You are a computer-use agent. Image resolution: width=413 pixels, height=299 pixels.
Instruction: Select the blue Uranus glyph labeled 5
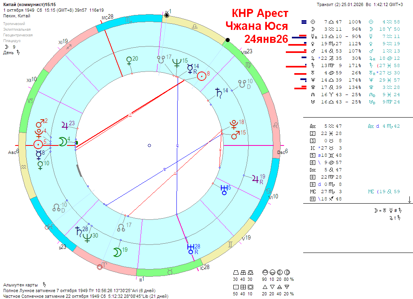[x=224, y=190]
